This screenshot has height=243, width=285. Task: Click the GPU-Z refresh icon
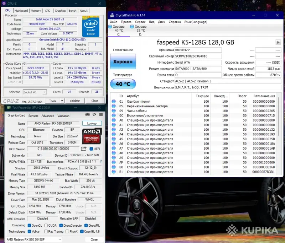point(94,114)
